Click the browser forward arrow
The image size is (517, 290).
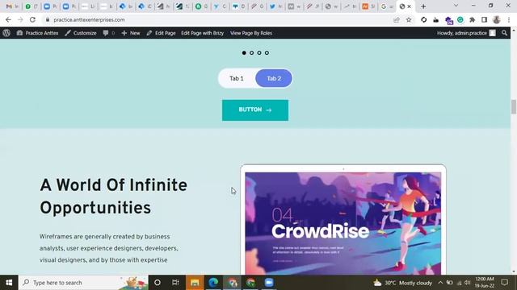20,19
